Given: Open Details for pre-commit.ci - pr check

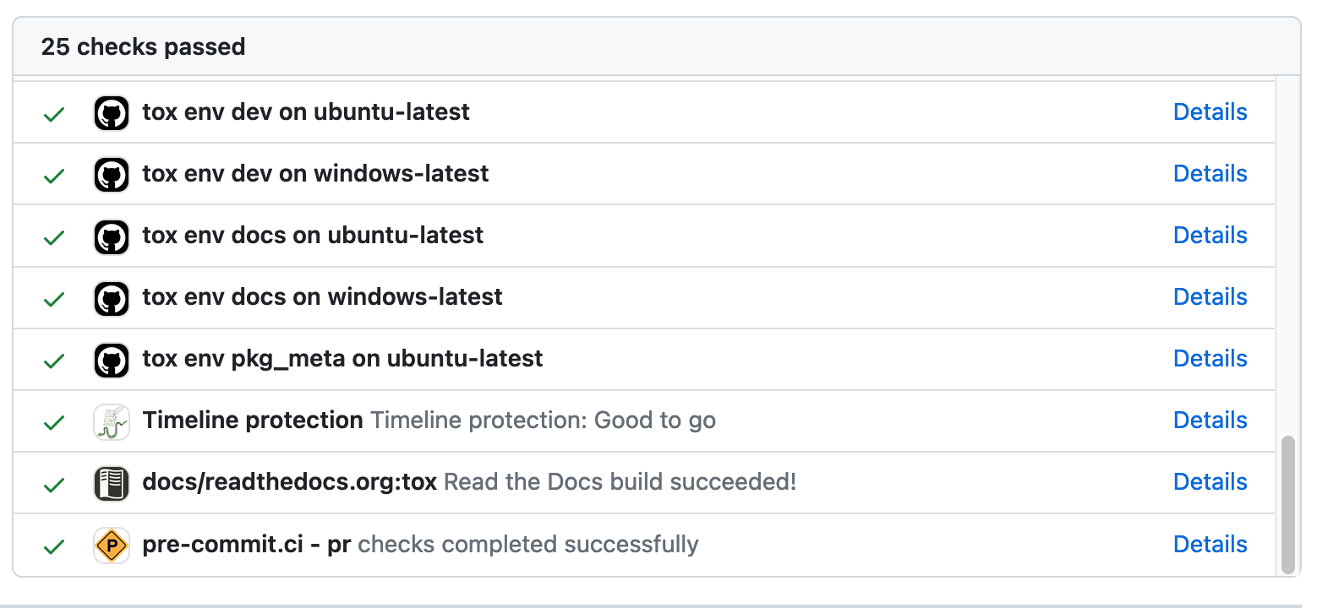Looking at the screenshot, I should 1210,545.
